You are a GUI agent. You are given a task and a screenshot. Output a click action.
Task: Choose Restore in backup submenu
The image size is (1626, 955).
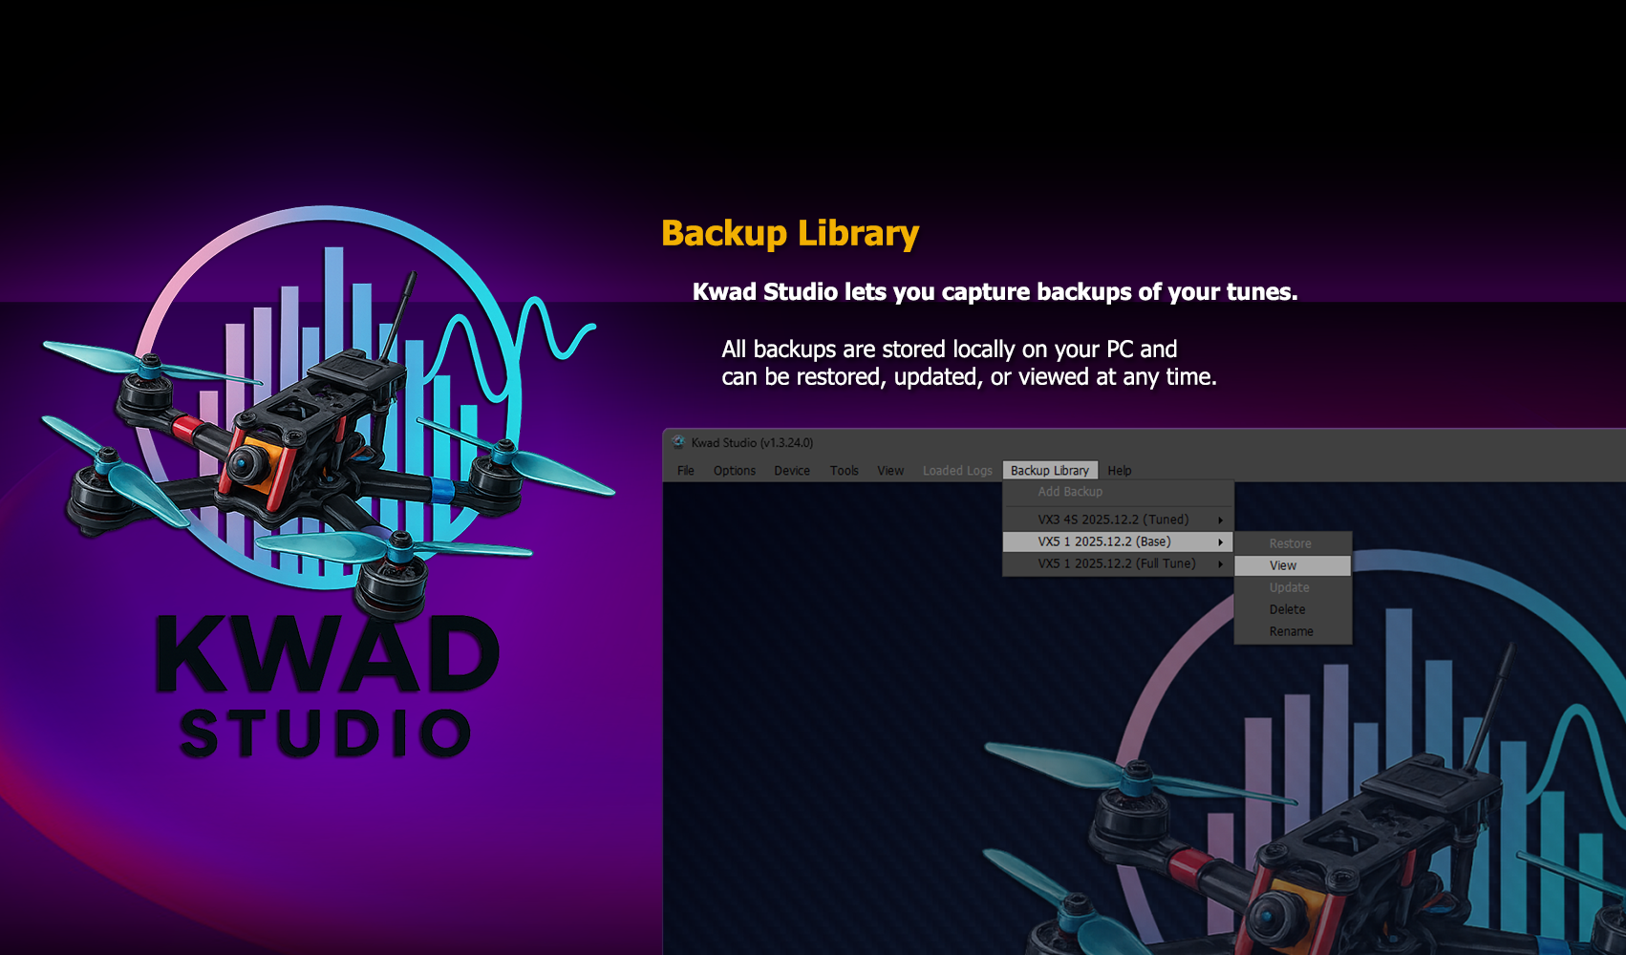(1293, 543)
